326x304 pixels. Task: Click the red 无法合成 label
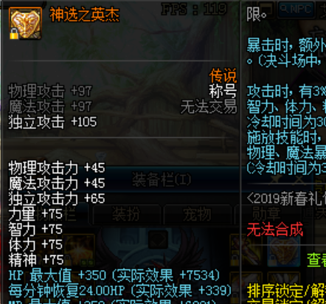click(275, 229)
